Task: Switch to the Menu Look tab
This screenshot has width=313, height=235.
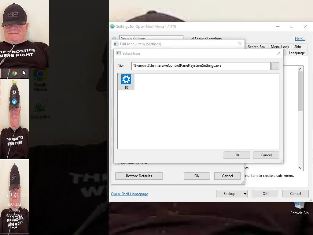Action: [280, 47]
